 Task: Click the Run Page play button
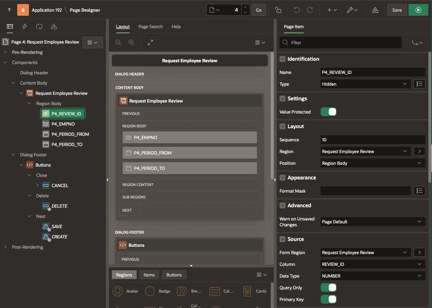pos(418,10)
